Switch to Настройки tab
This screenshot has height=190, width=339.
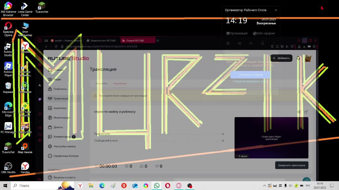click(101, 83)
